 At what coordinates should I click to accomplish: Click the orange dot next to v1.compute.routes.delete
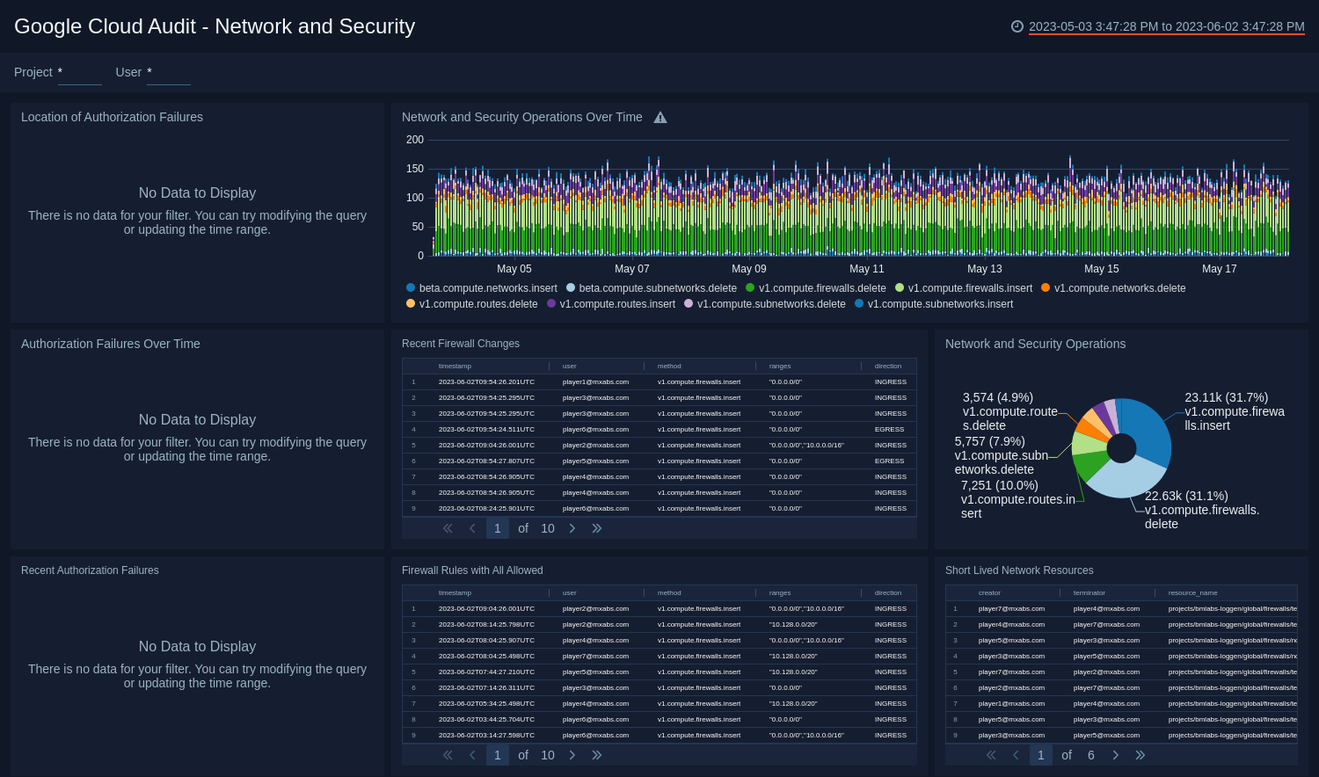(410, 303)
